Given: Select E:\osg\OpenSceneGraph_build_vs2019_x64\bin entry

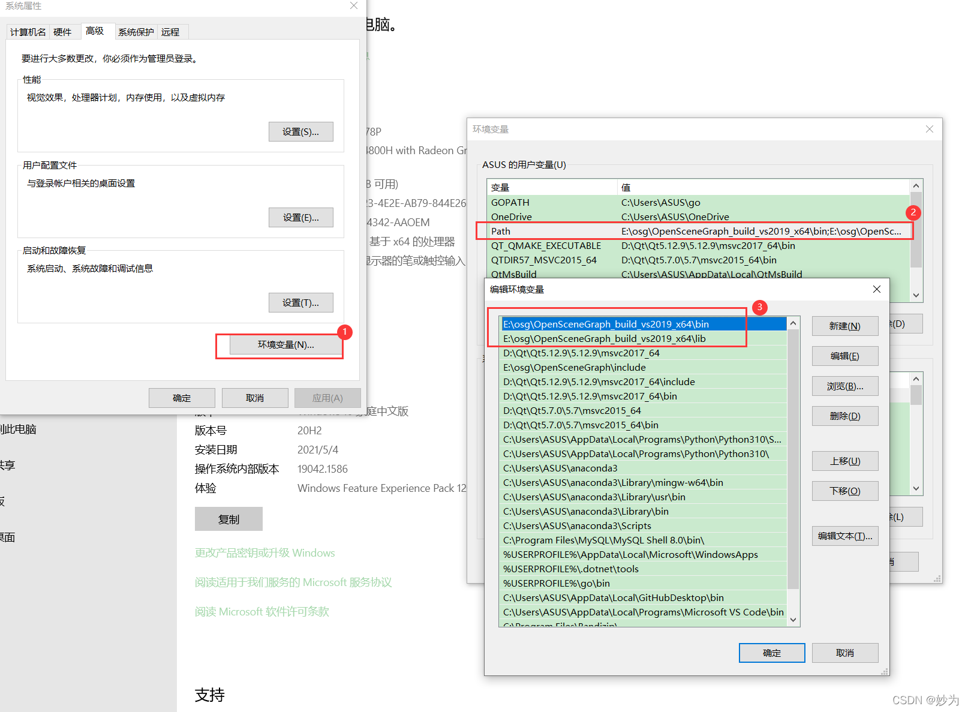Looking at the screenshot, I should click(x=644, y=325).
